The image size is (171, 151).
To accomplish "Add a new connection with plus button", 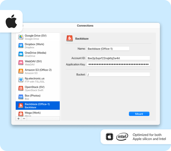I will 19,118.
